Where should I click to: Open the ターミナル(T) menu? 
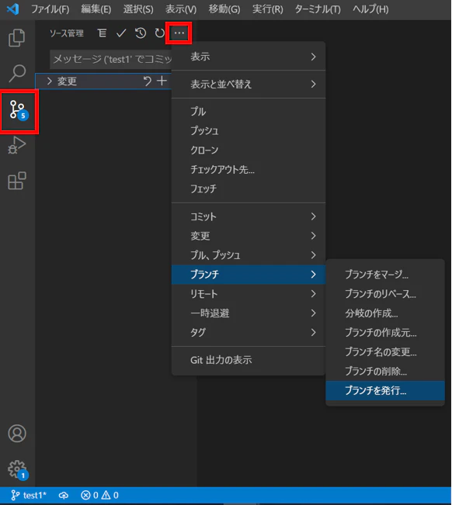click(x=318, y=9)
